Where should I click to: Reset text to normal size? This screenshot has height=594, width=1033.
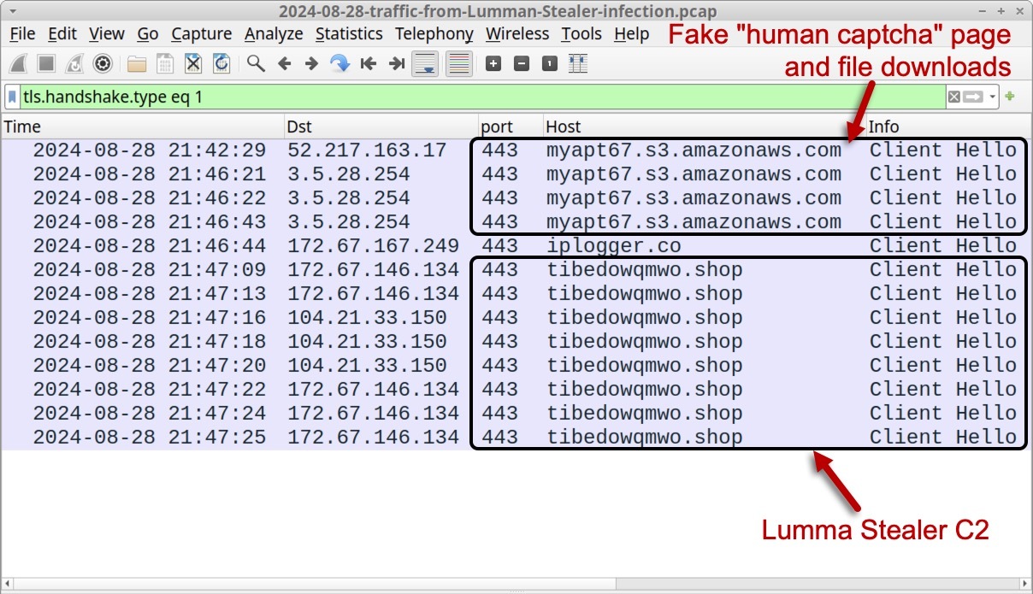point(550,63)
